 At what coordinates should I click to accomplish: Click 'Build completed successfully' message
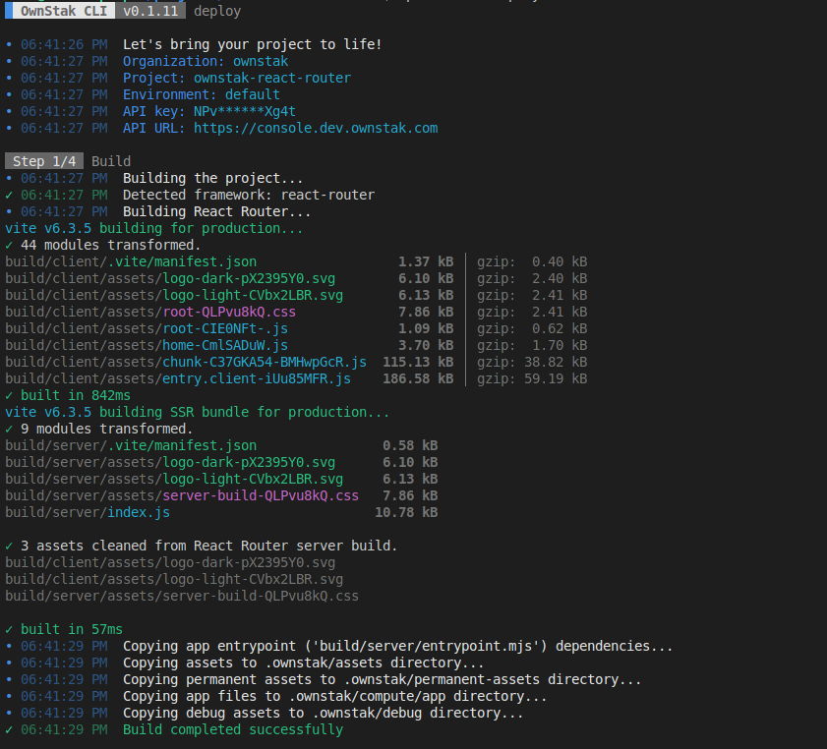[x=233, y=730]
